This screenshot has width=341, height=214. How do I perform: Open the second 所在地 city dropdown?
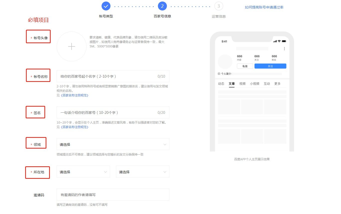pyautogui.click(x=142, y=172)
